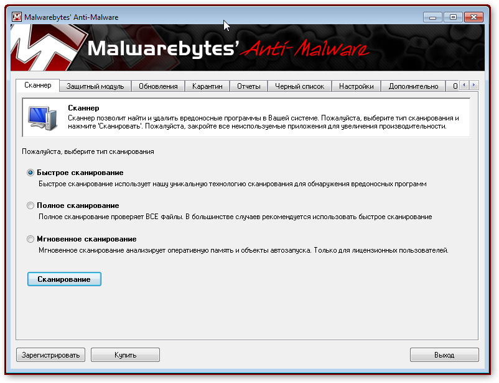The height and width of the screenshot is (383, 499).
Task: Select Полное сканирование radio button
Action: point(30,206)
